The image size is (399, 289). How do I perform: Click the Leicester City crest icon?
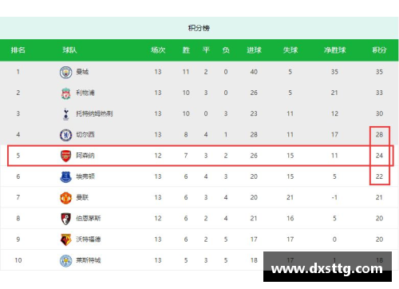[x=65, y=260]
